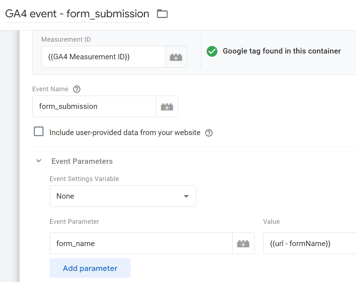Click the Event Parameter field containing form_name
356x282 pixels.
click(x=141, y=244)
